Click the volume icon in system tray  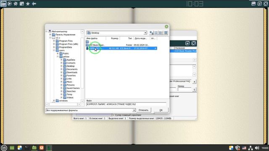[257, 148]
